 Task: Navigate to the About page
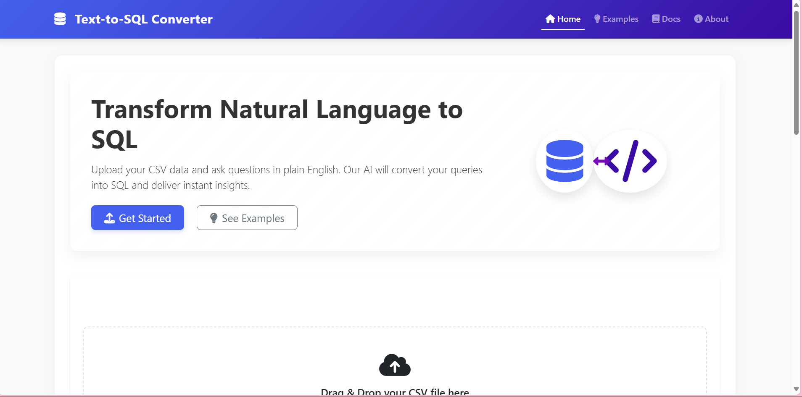pos(711,19)
